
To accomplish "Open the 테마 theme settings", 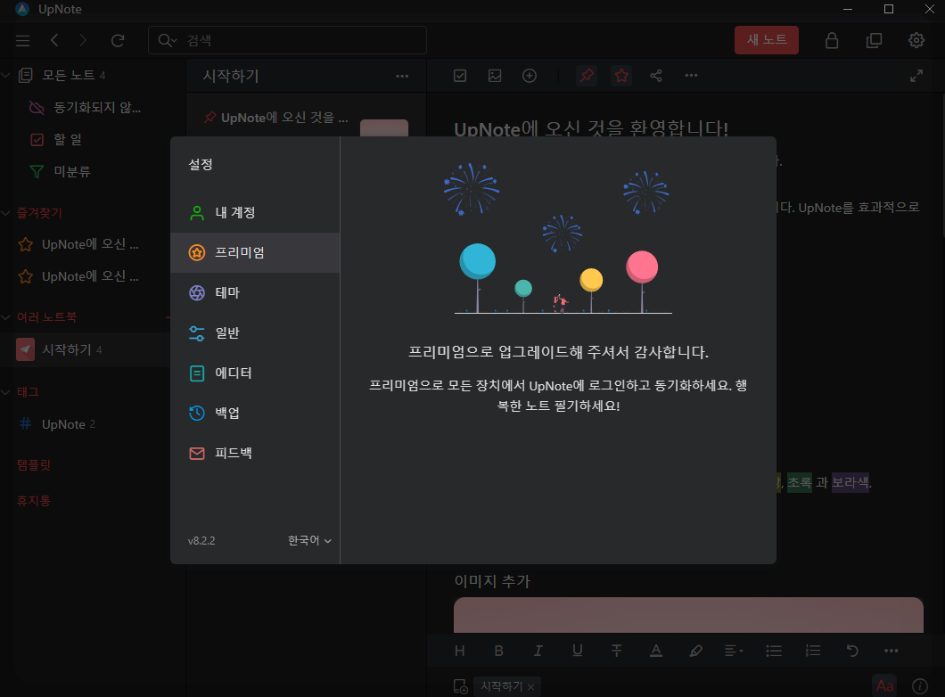I will coord(255,292).
